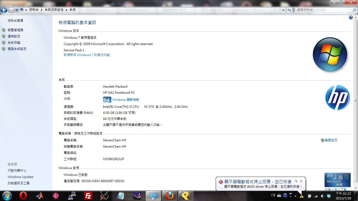Click the shield icon beside 裝置管理員
Viewport: 358px width, 201px height.
click(x=4, y=30)
